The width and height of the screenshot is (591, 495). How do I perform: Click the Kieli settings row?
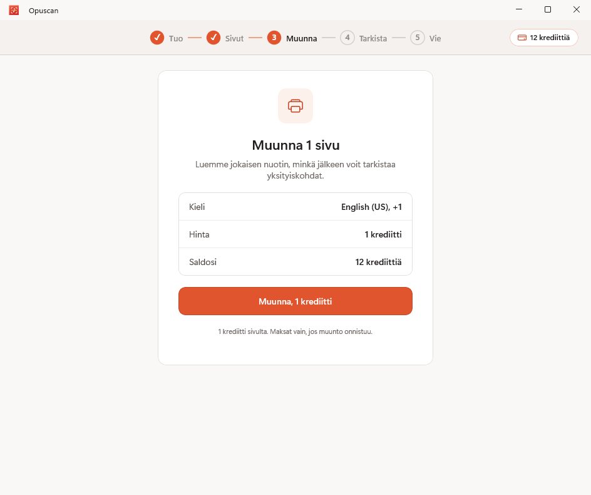click(295, 207)
